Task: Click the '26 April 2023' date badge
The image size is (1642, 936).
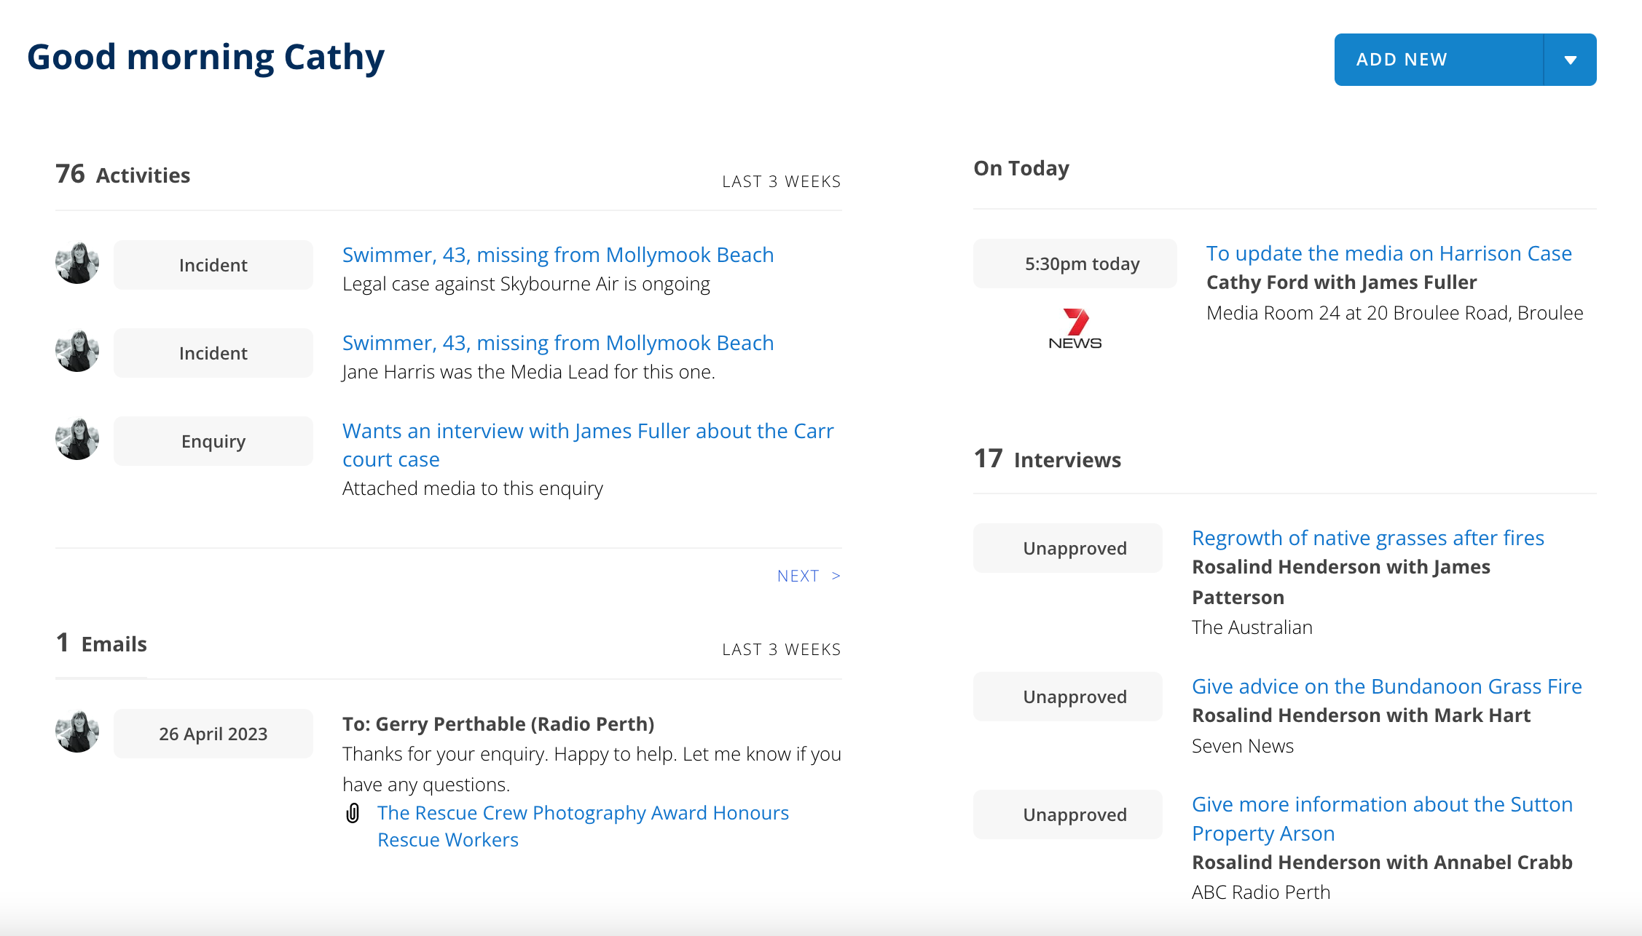Action: [x=213, y=734]
